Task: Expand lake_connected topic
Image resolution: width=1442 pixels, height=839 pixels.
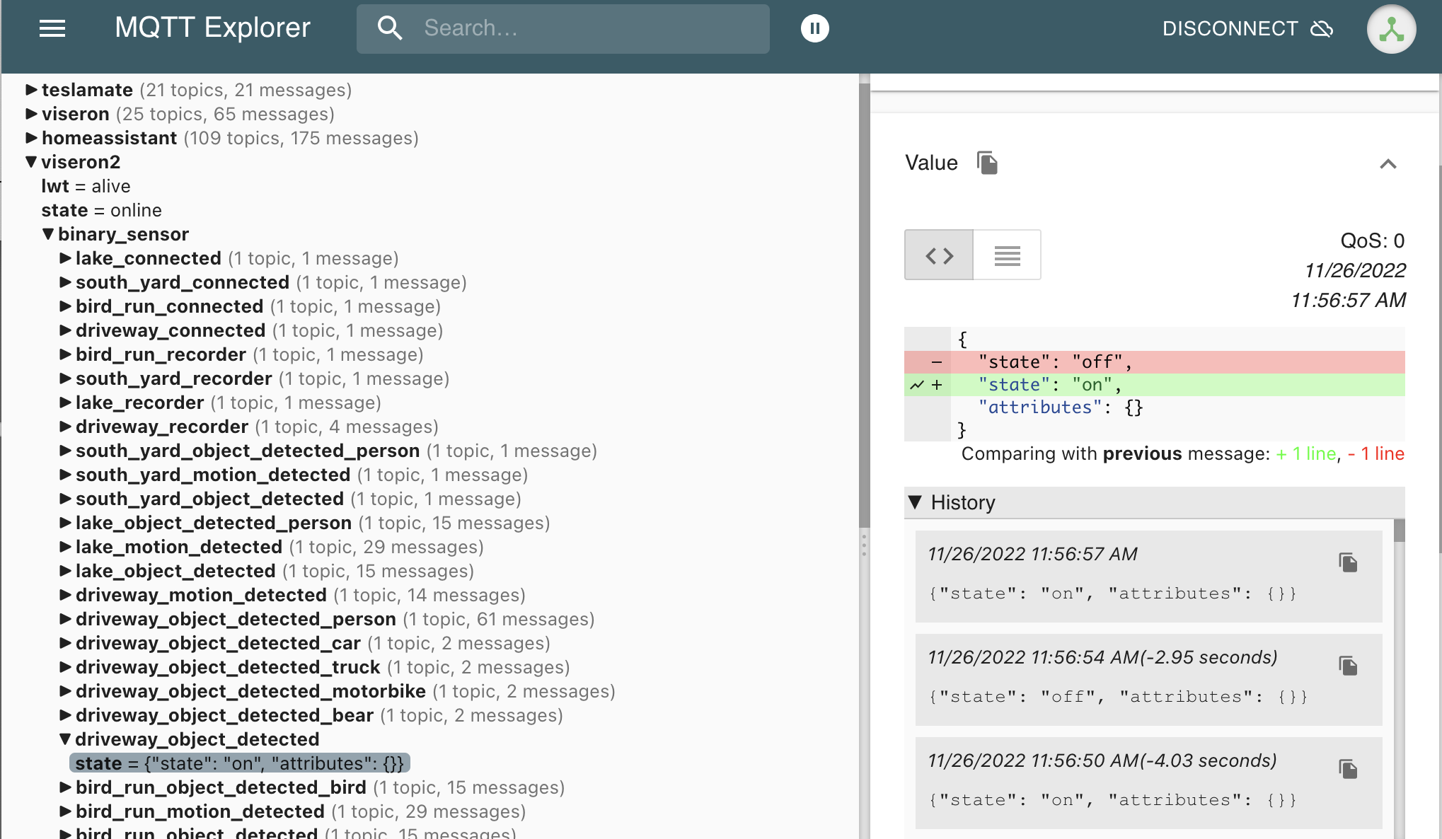Action: click(x=65, y=258)
